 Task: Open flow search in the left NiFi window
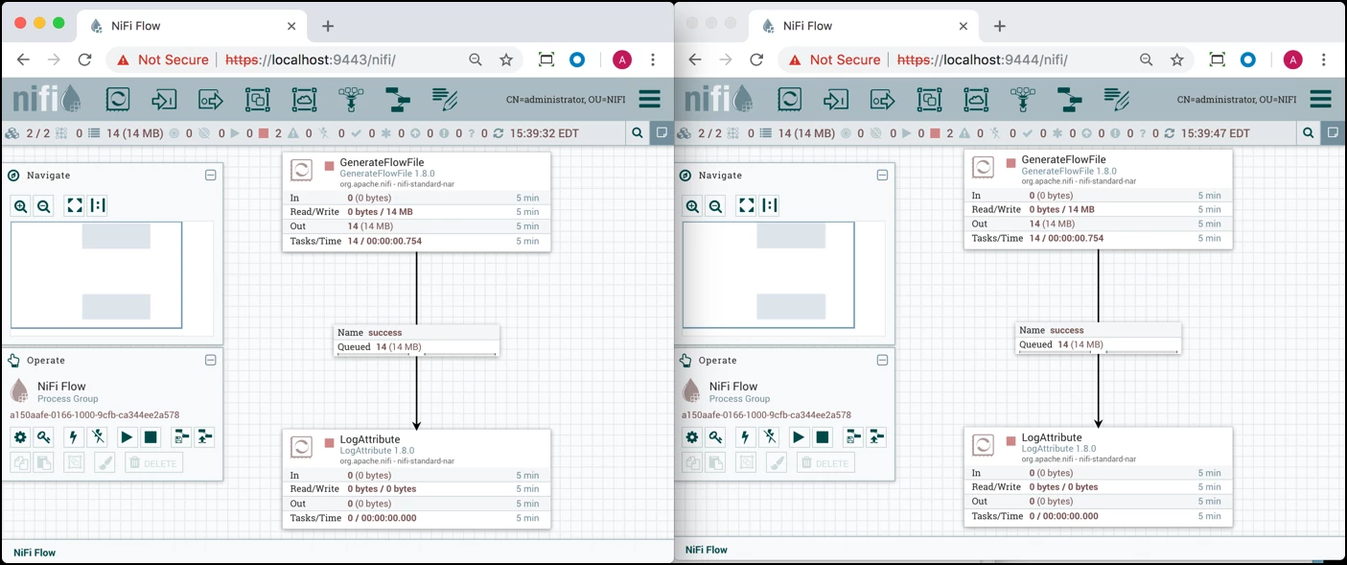(638, 133)
